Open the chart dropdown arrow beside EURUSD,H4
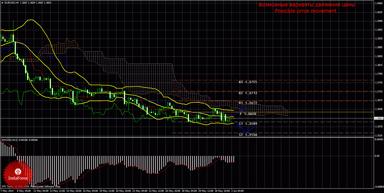 (x=2, y=3)
